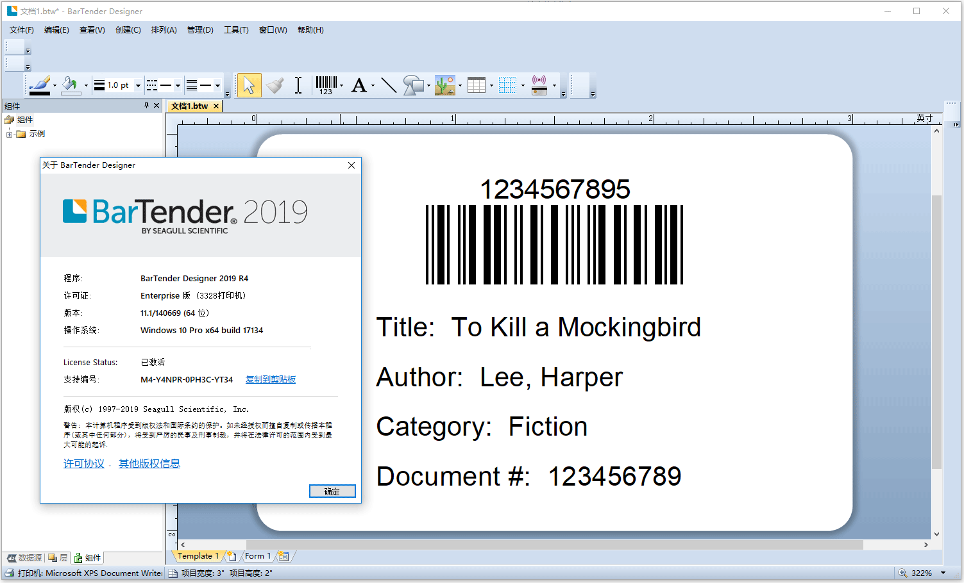Open barcode tool dropdown arrow

coord(342,85)
